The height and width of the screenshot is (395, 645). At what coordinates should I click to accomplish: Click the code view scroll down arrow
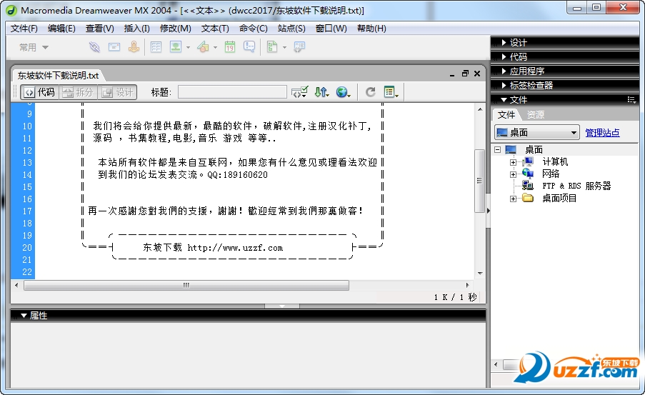click(x=480, y=273)
